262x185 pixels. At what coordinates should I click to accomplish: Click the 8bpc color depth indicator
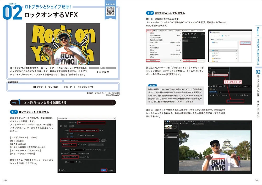coord(220,86)
